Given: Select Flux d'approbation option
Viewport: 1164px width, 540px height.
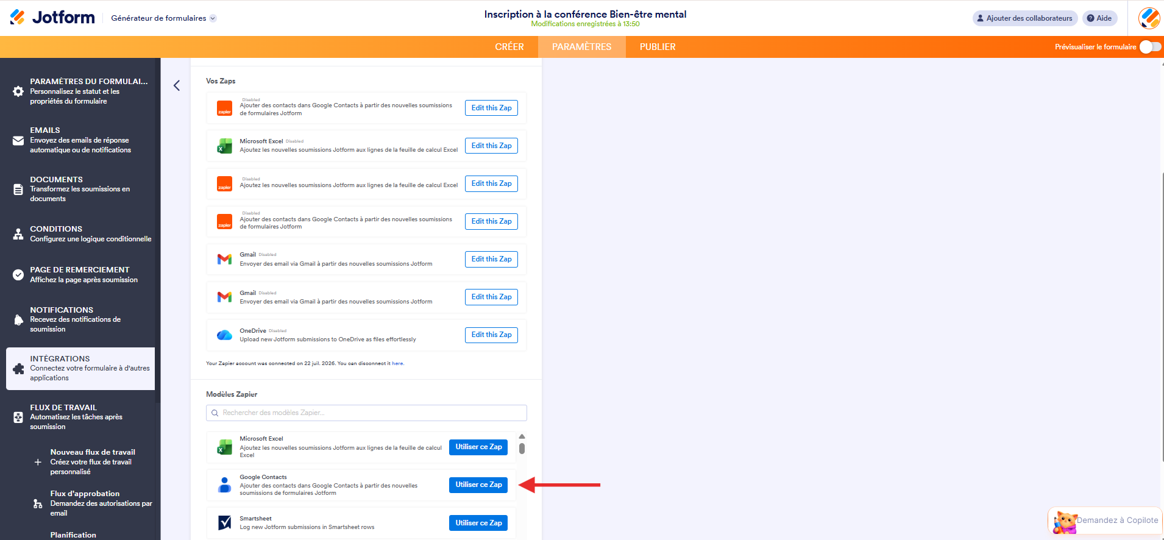Looking at the screenshot, I should (93, 503).
